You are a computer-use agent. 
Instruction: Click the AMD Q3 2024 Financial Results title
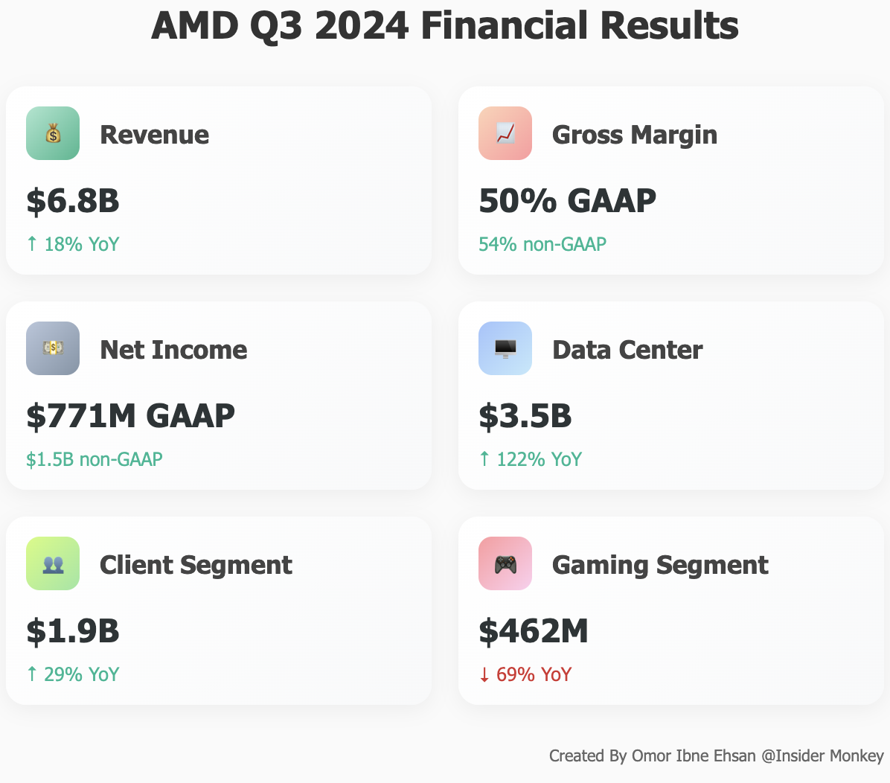click(x=445, y=26)
